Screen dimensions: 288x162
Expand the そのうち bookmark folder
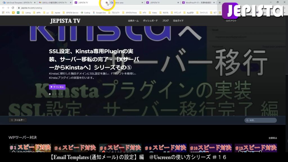tap(164, 13)
